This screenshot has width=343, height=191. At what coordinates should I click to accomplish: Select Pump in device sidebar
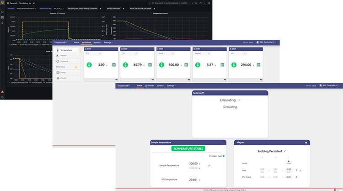click(x=67, y=73)
